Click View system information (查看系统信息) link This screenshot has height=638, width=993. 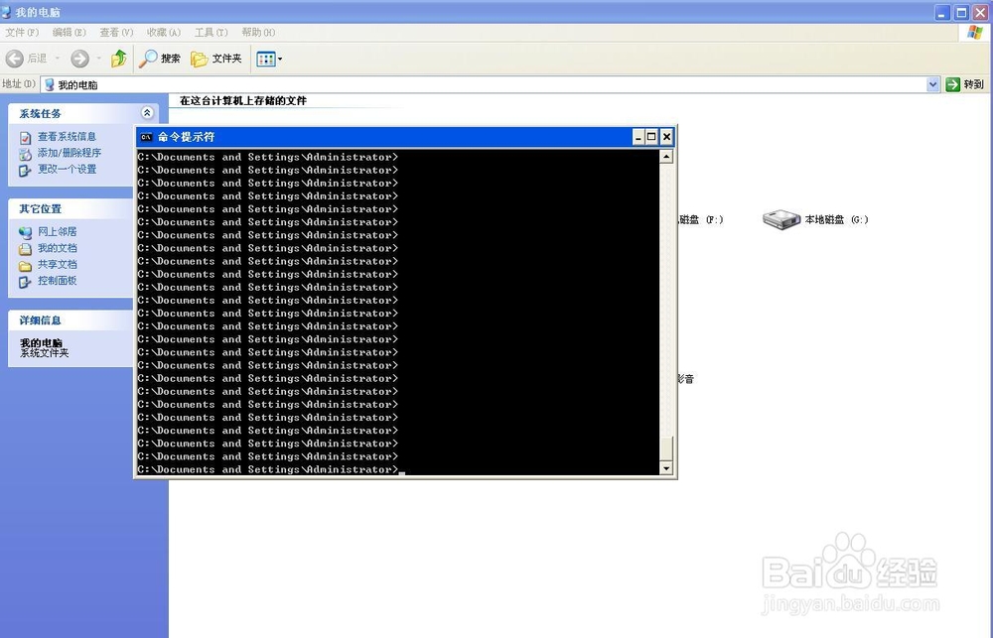[67, 137]
